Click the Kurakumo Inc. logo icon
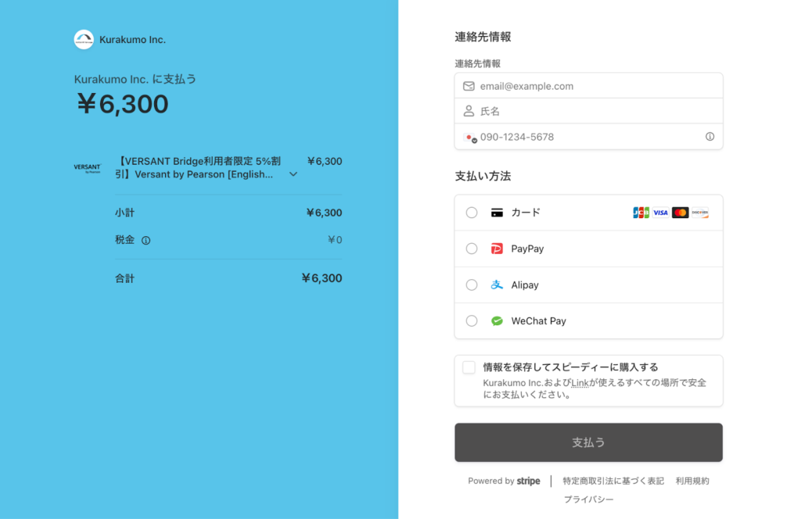Image resolution: width=801 pixels, height=519 pixels. click(x=84, y=40)
